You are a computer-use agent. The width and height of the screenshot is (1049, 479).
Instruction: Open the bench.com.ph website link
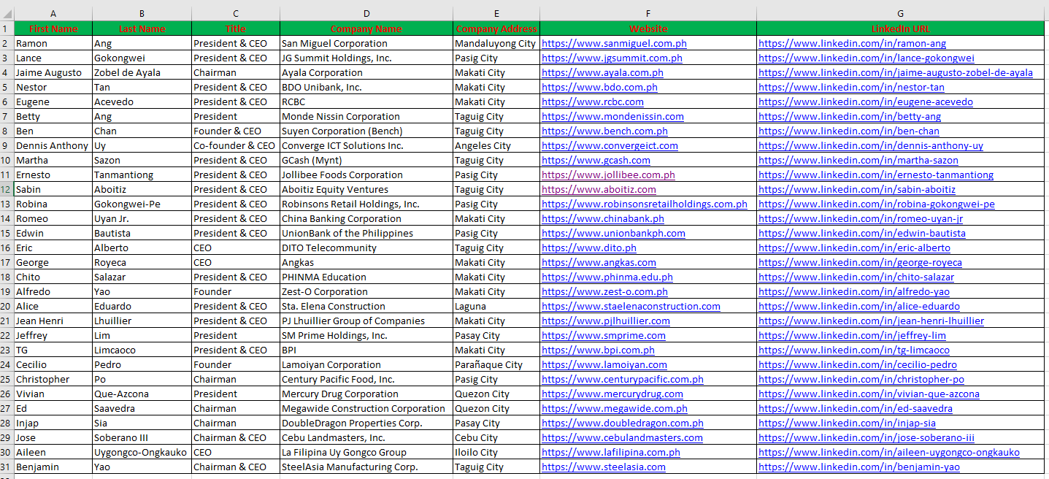coord(604,131)
